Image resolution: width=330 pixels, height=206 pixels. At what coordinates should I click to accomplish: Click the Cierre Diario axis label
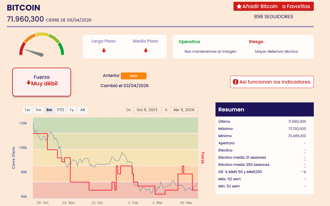pos(13,158)
